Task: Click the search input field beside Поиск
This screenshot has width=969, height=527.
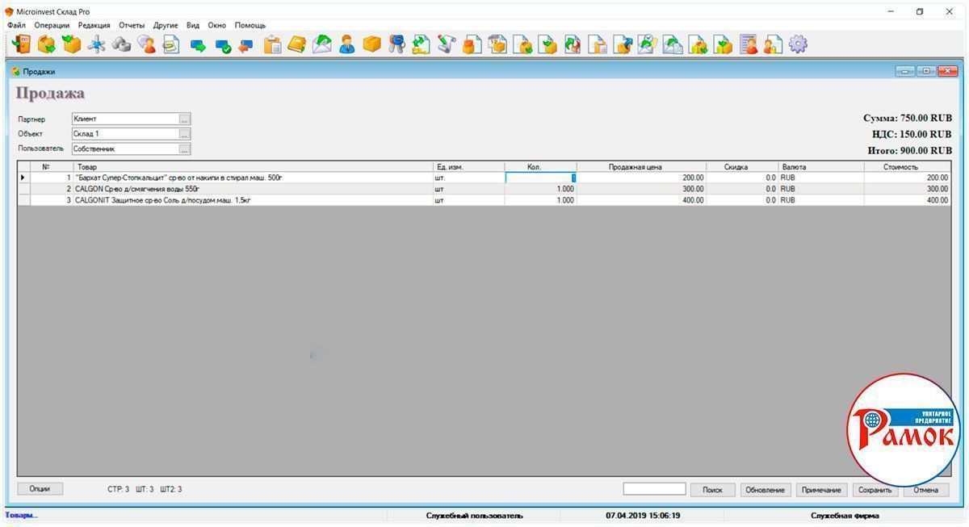Action: 654,489
